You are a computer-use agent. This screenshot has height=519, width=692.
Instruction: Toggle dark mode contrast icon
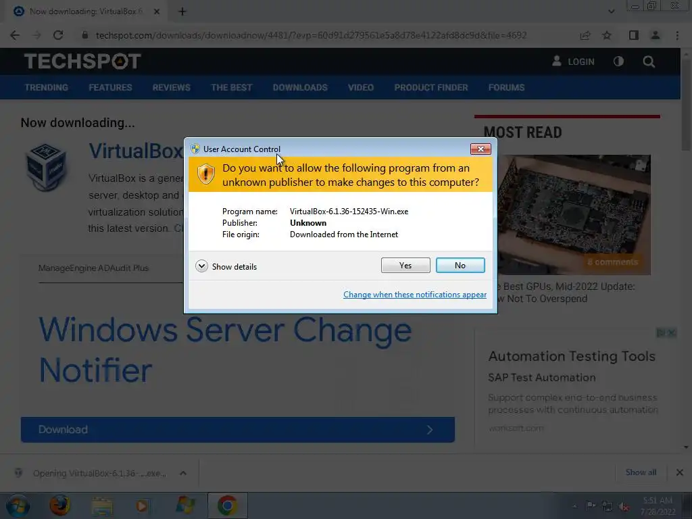pyautogui.click(x=619, y=61)
